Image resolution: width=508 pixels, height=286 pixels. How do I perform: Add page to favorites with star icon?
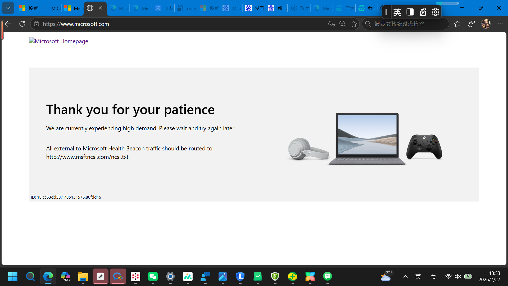pyautogui.click(x=354, y=24)
